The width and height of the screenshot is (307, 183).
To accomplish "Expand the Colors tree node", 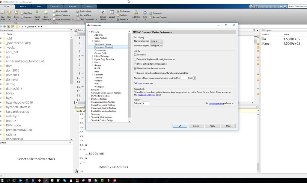I will click(x=93, y=41).
